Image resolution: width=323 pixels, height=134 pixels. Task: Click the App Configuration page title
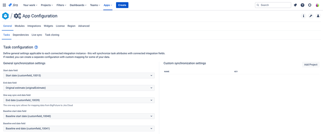click(40, 16)
